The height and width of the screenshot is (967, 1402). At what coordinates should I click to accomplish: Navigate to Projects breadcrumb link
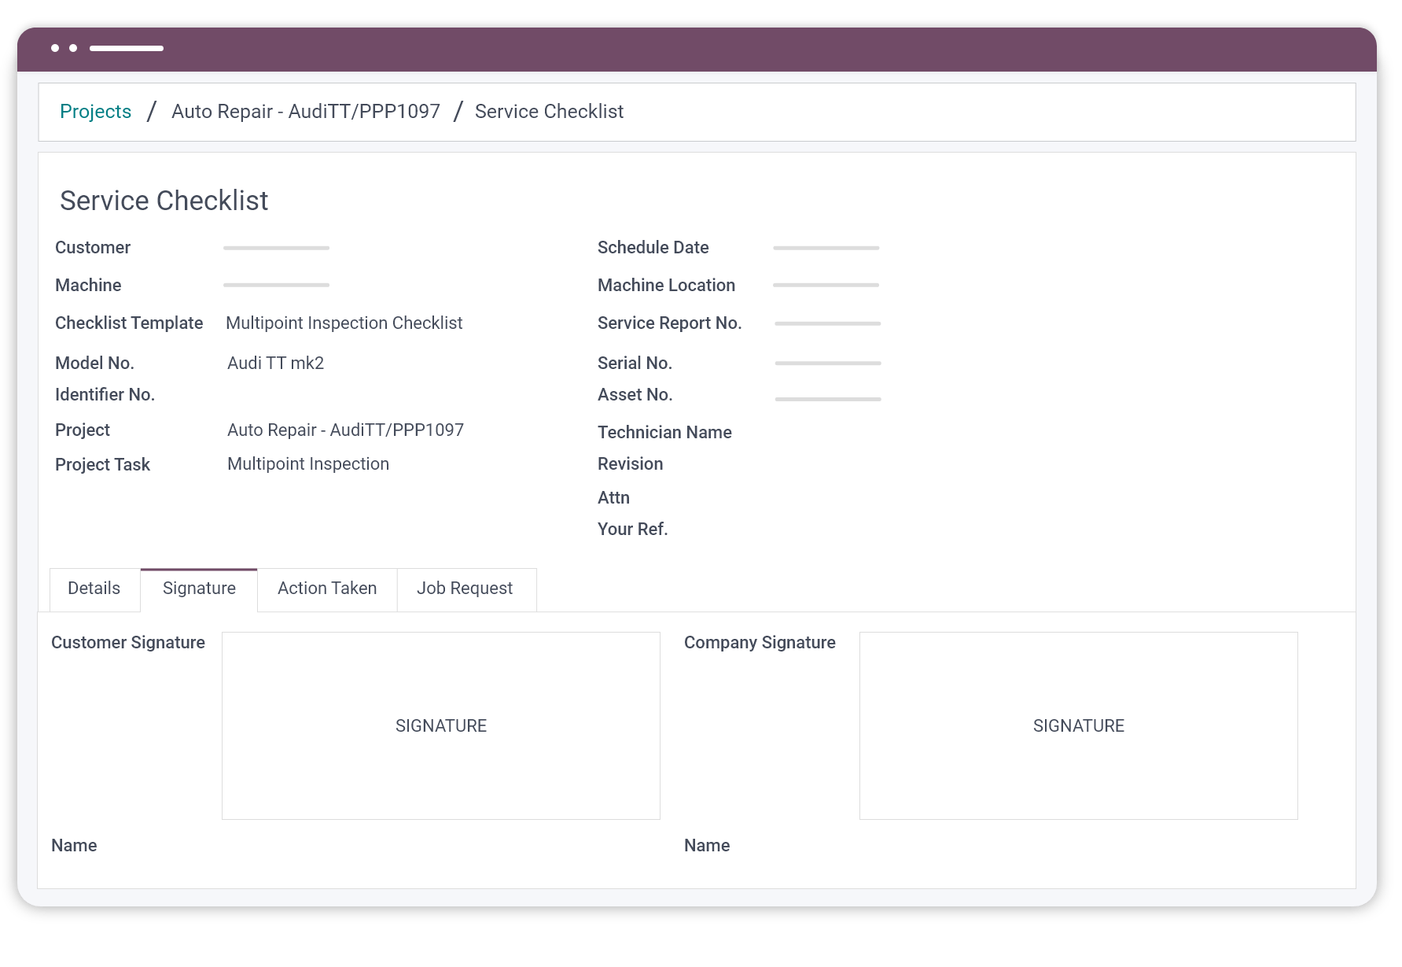(x=95, y=111)
